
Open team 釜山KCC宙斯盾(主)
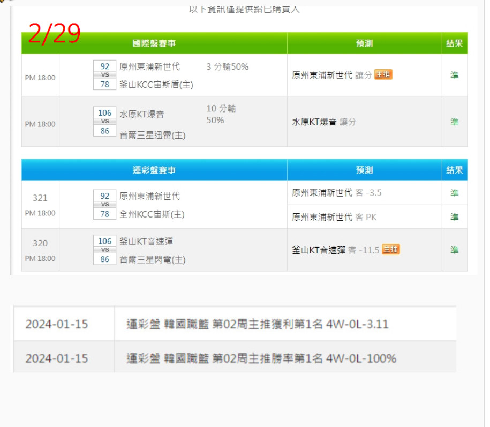click(156, 85)
